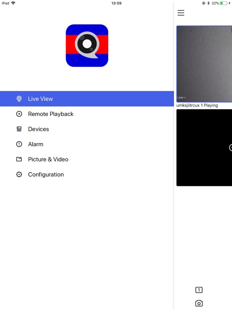
Task: Click 'umksjiitrcux 1 Playing' status text
Action: (x=197, y=105)
